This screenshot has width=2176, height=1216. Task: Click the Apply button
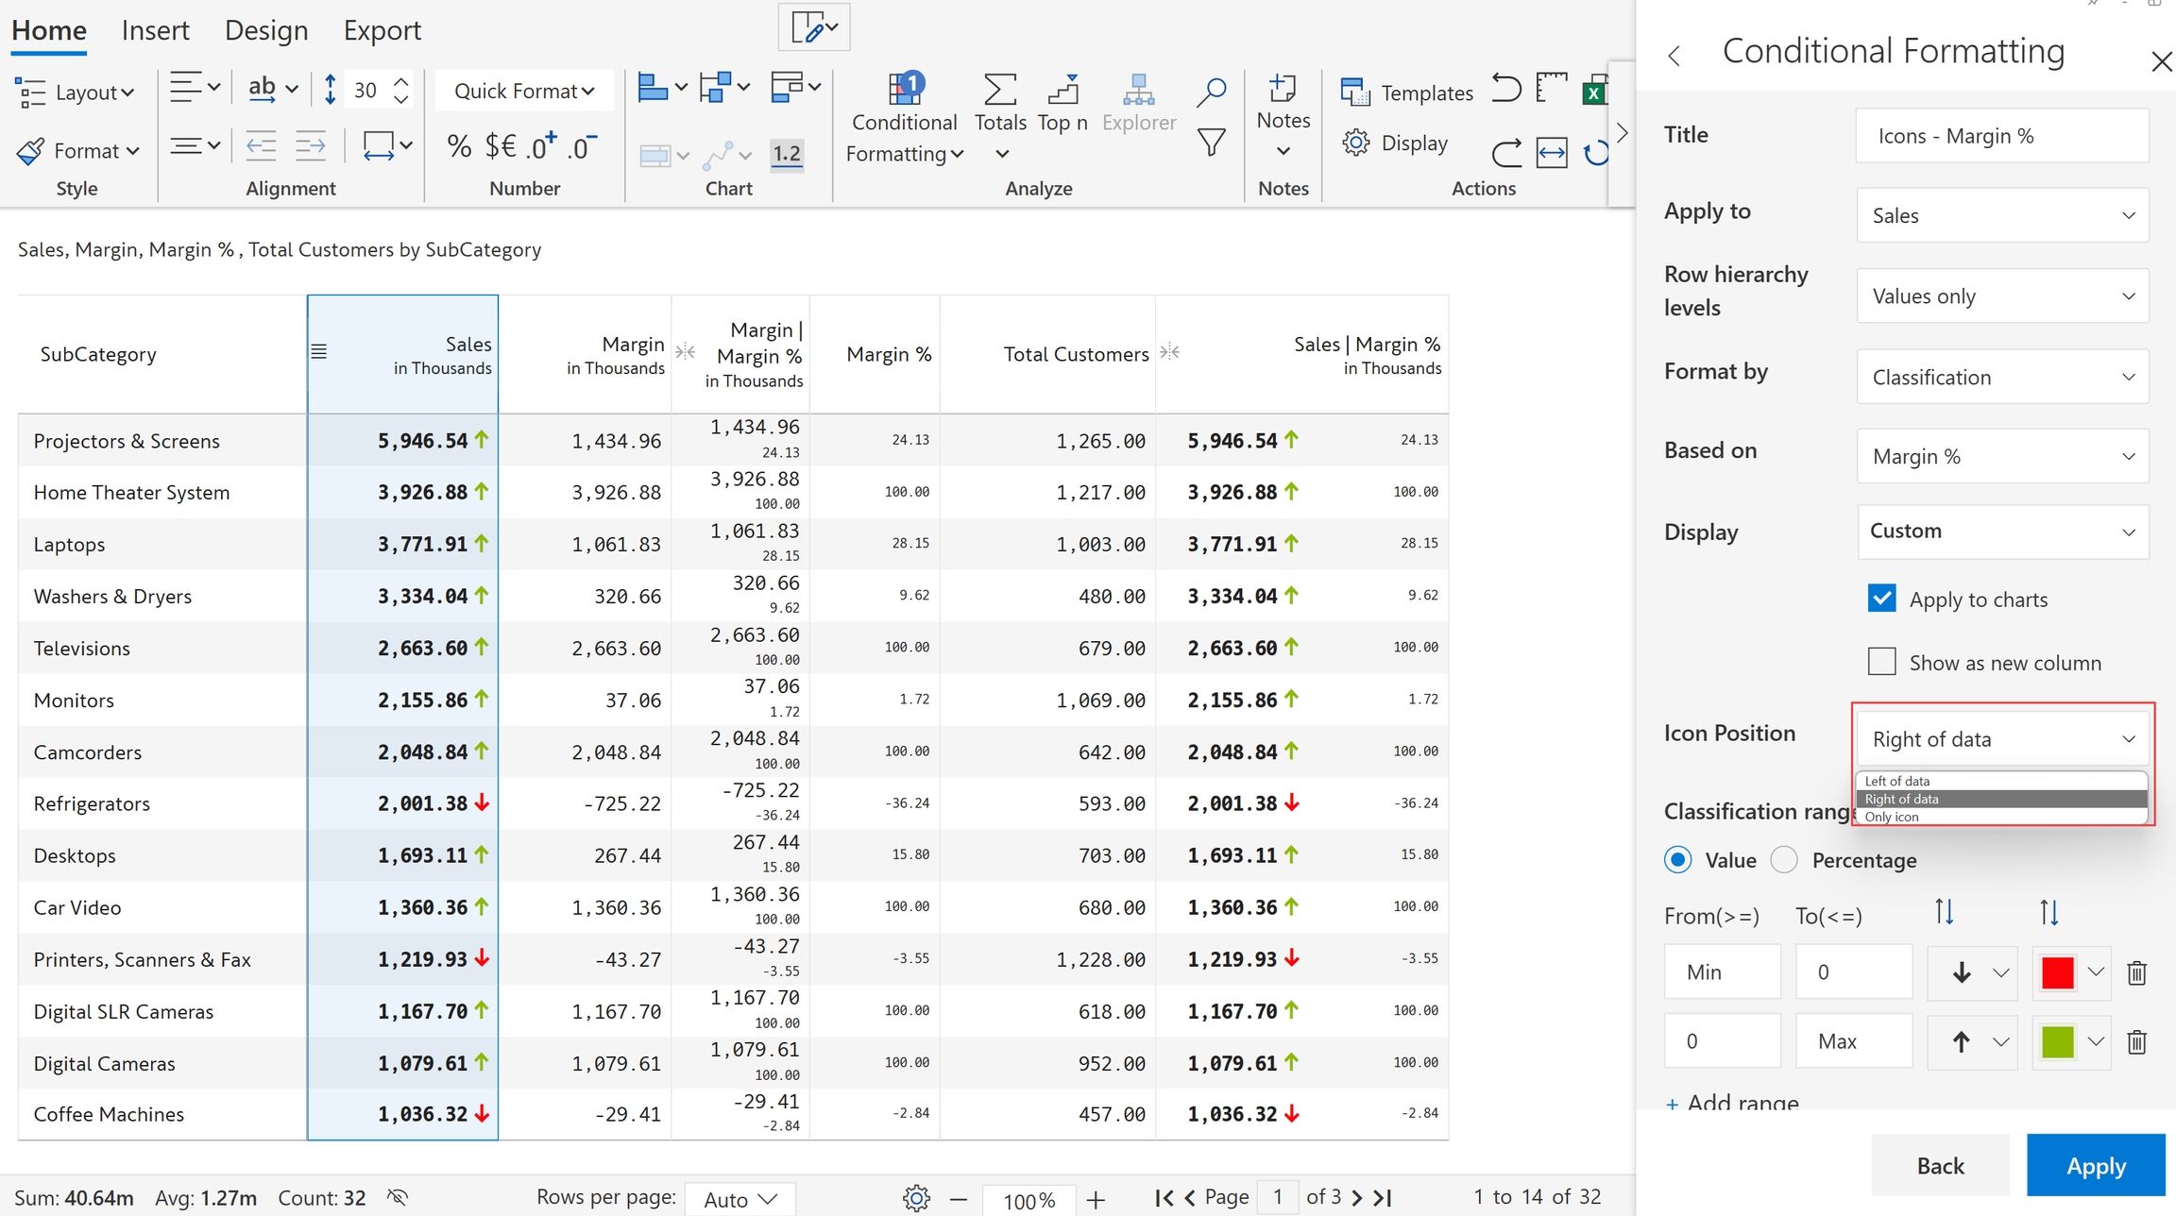tap(2095, 1165)
